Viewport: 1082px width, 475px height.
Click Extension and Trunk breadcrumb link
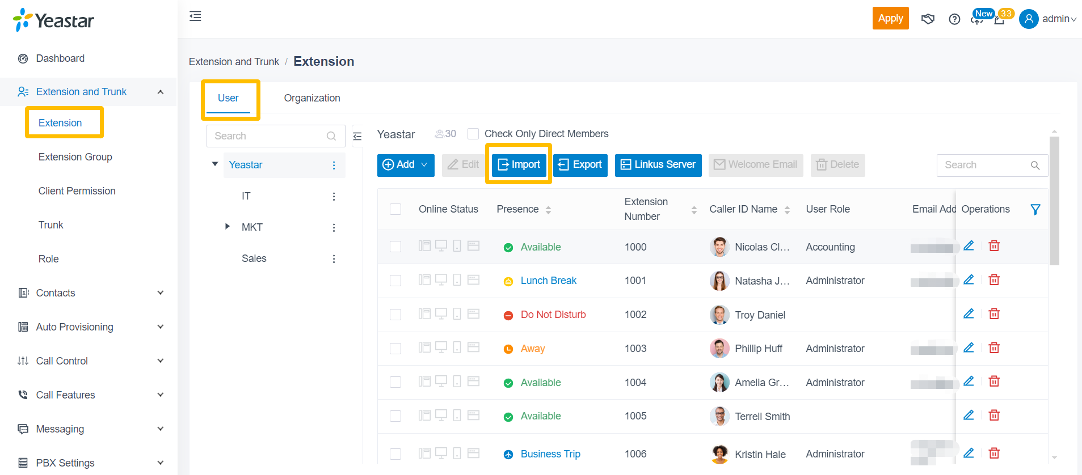pos(234,62)
